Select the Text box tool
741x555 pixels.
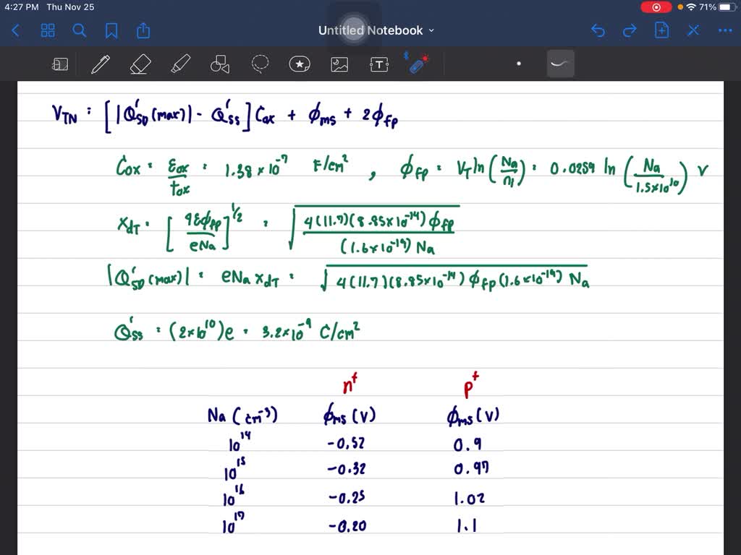coord(379,64)
